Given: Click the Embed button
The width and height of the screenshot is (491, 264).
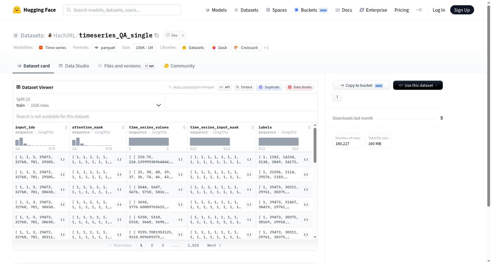Looking at the screenshot, I should 244,87.
